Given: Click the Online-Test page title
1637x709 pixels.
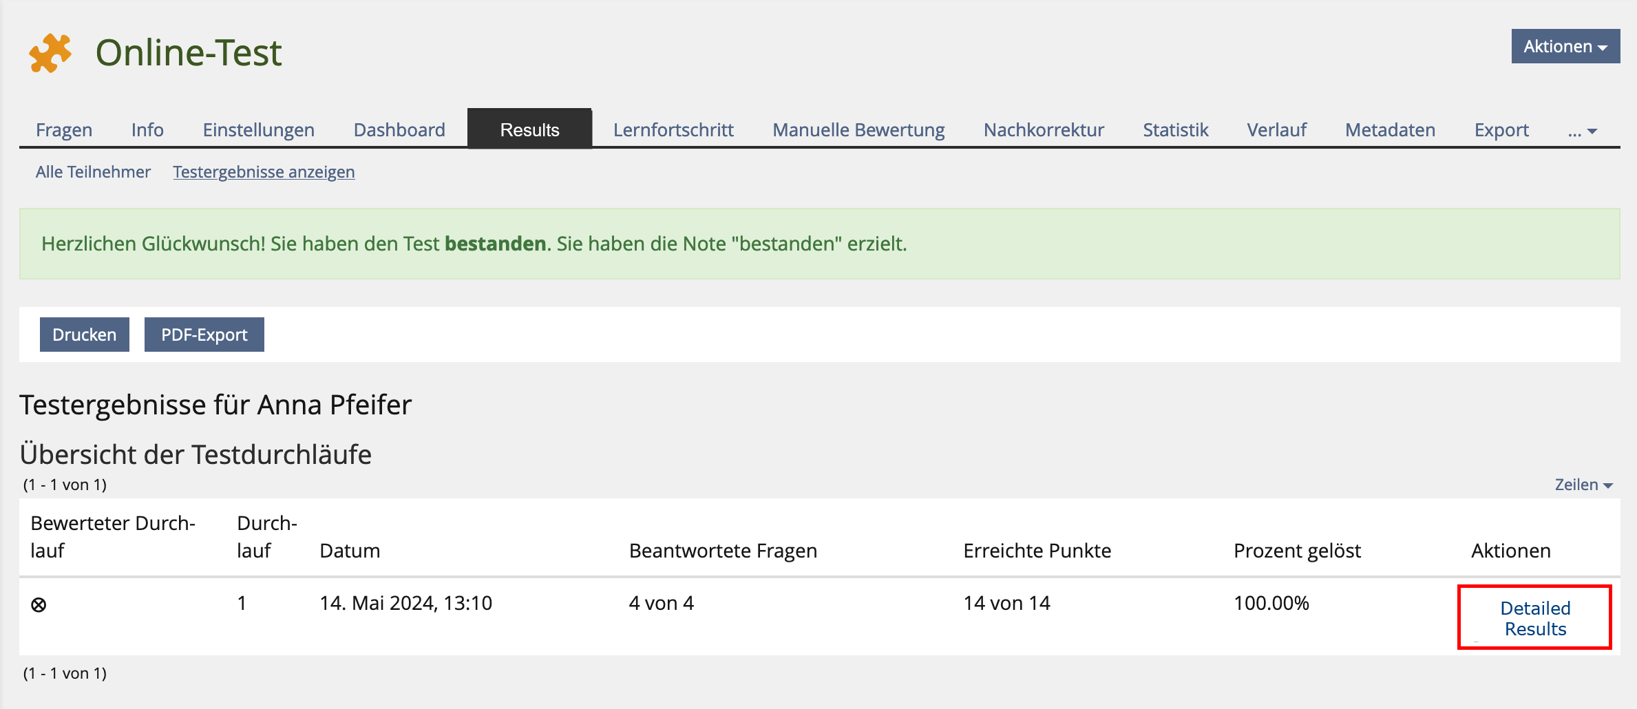Looking at the screenshot, I should click(x=189, y=53).
